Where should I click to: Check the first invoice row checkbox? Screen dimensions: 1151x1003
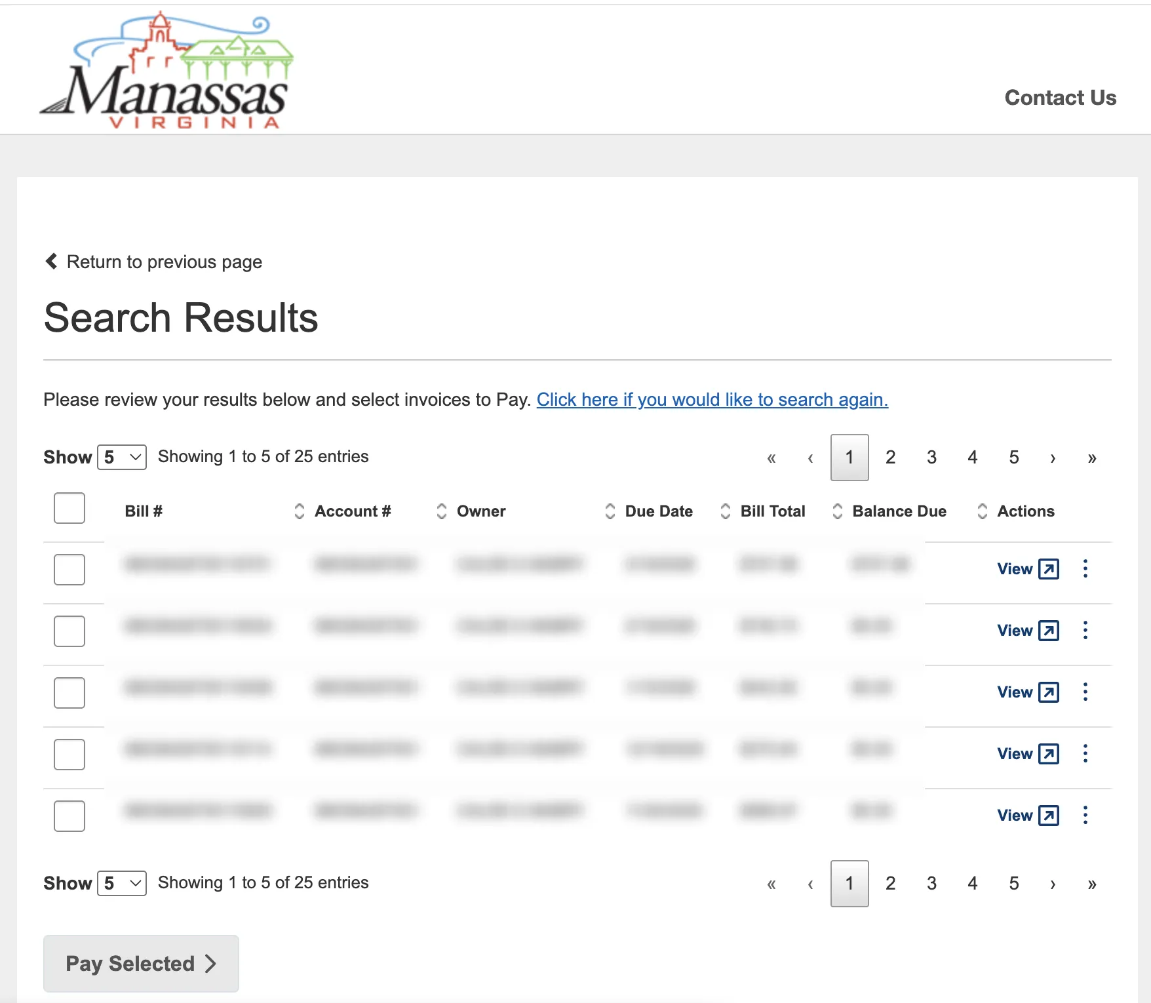(69, 570)
